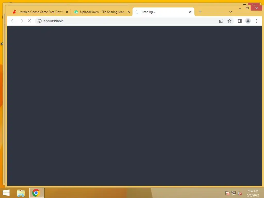Viewport: 264px width, 198px height.
Task: Switch to the Untitled Goose Game tab
Action: pos(40,12)
